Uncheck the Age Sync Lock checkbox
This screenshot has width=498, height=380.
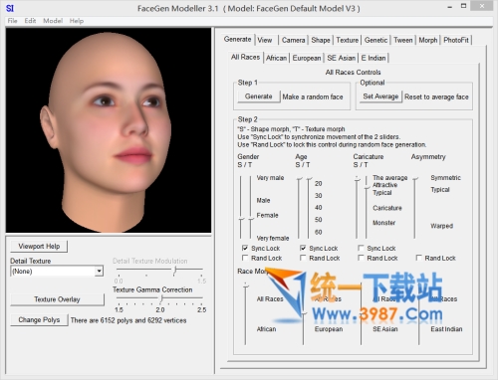(303, 248)
